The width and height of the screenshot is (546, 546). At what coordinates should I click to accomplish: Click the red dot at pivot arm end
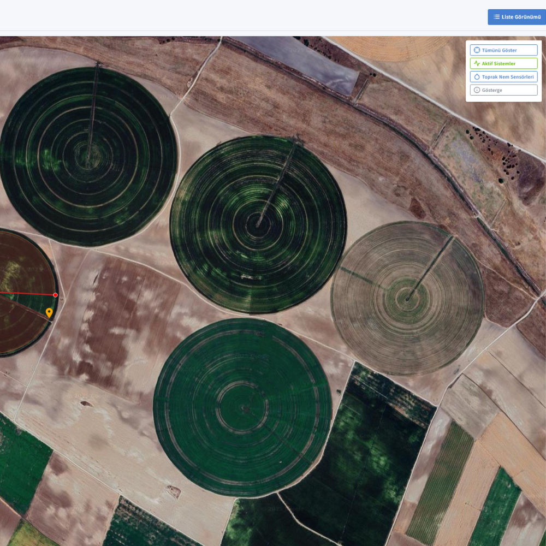click(x=55, y=295)
